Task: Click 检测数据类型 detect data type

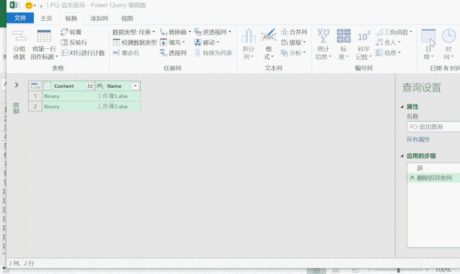Action: coord(134,42)
